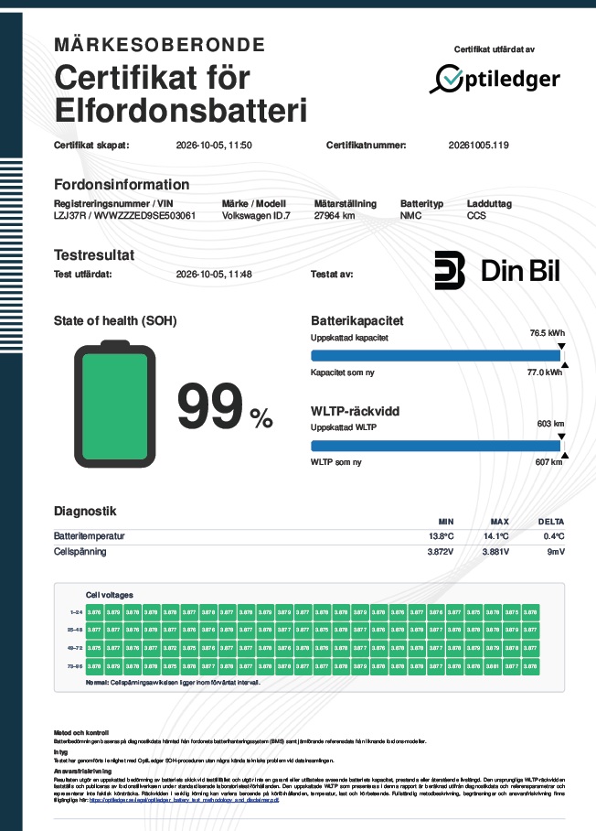
Task: Click the maximum cell voltage 3.881V
Action: tap(495, 552)
